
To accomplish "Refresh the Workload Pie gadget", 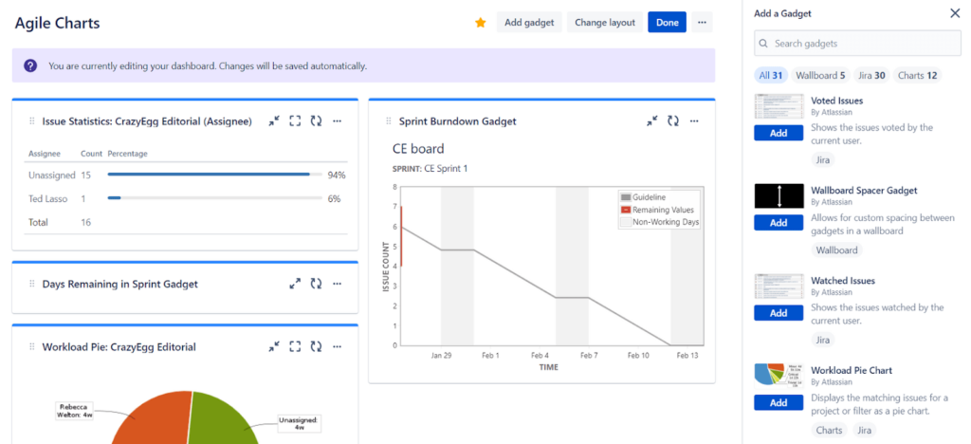I will pos(316,347).
